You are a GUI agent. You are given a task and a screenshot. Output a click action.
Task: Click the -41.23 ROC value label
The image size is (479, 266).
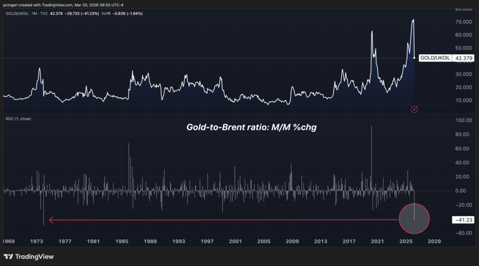(x=463, y=219)
